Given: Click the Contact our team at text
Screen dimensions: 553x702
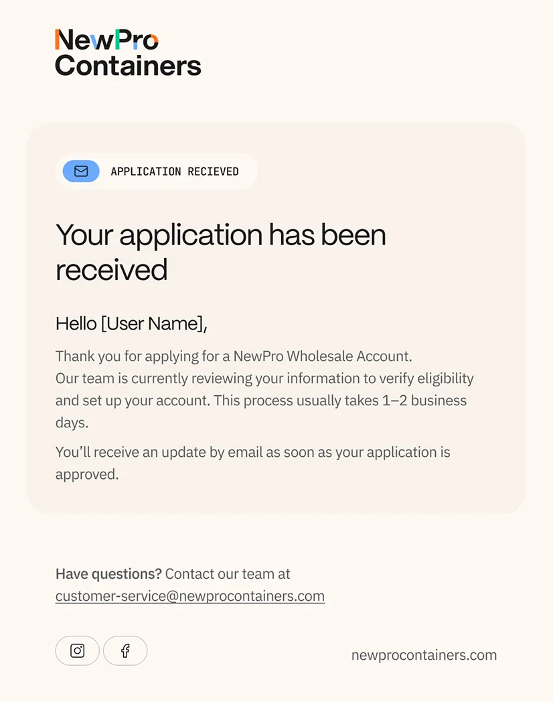Looking at the screenshot, I should (228, 574).
